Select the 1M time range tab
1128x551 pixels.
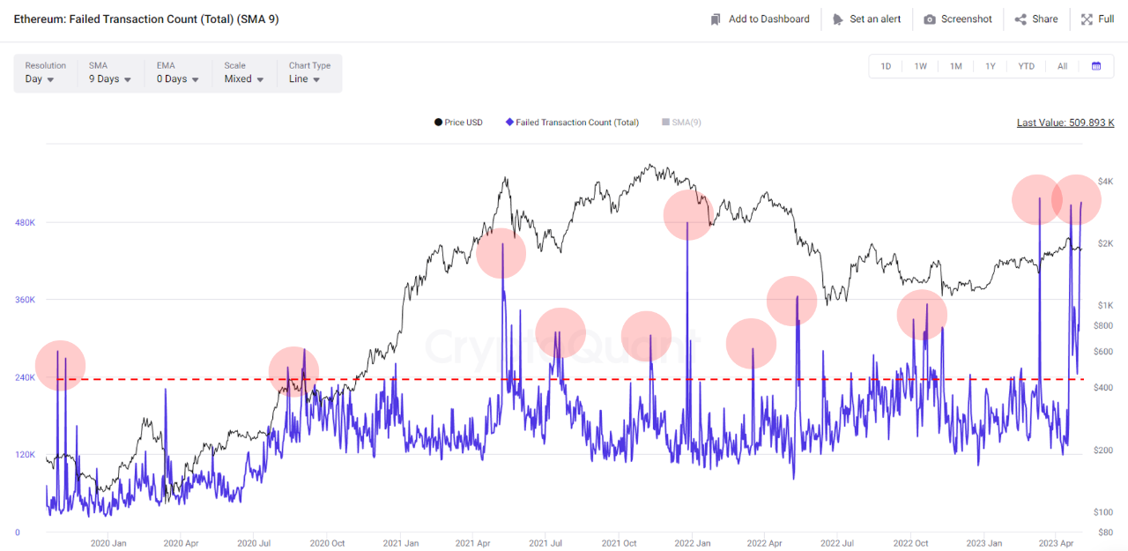[x=955, y=66]
